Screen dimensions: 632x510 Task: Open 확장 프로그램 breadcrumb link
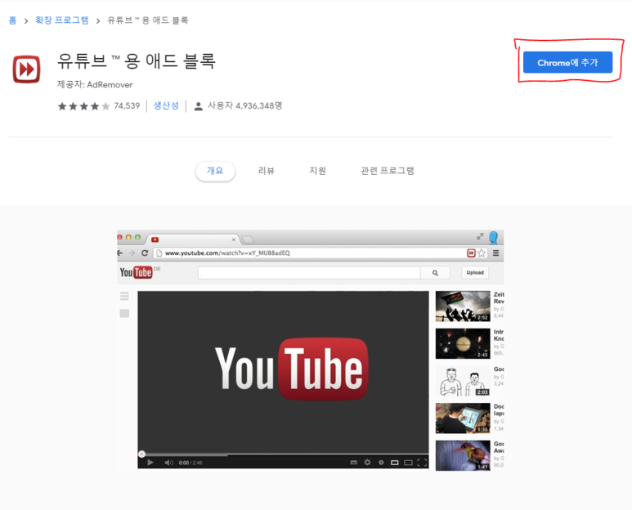tap(61, 20)
